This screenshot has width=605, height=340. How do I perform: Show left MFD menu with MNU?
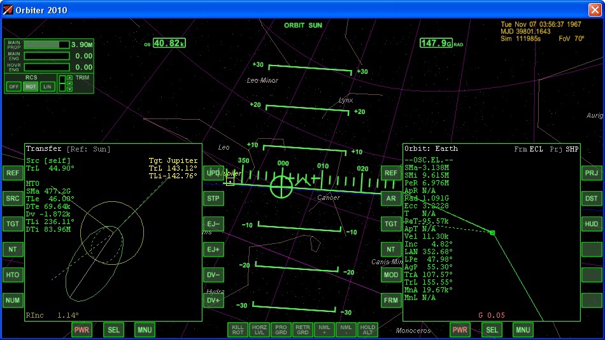tap(145, 330)
